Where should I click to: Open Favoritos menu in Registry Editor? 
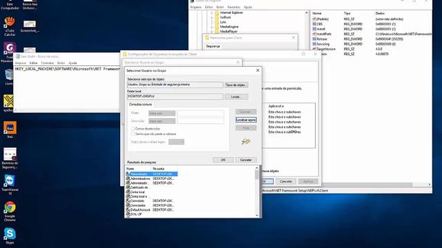tap(233, 7)
